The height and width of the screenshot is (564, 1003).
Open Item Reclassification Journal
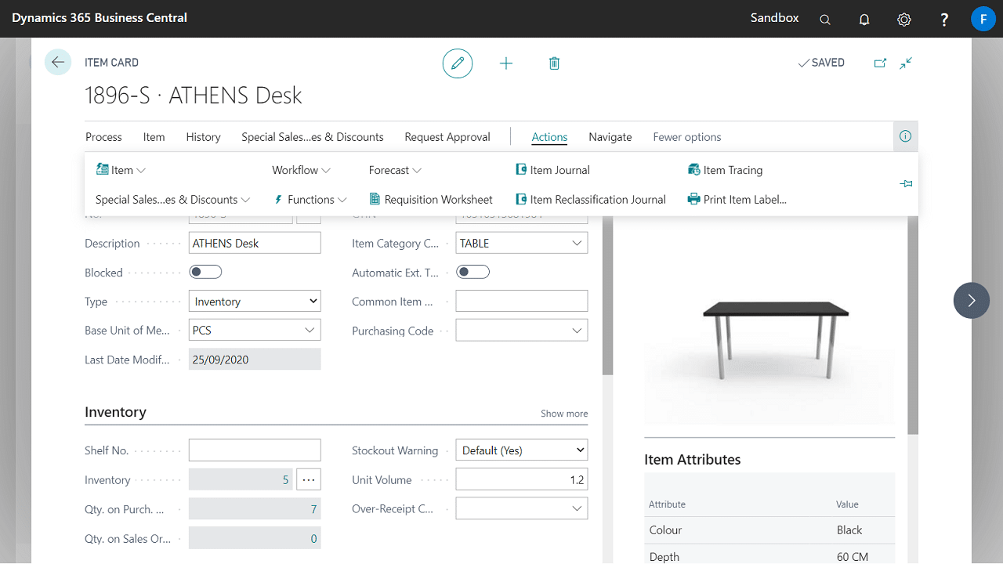(597, 200)
